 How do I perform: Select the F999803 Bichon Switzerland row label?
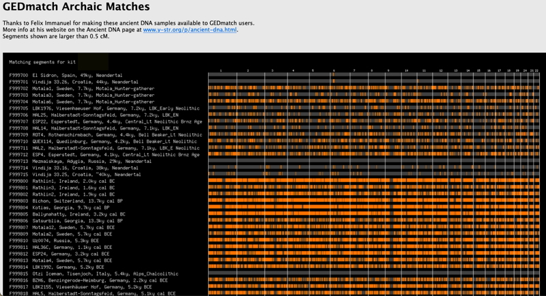[x=66, y=201]
